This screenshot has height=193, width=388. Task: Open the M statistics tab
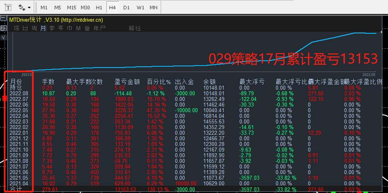pos(79,28)
